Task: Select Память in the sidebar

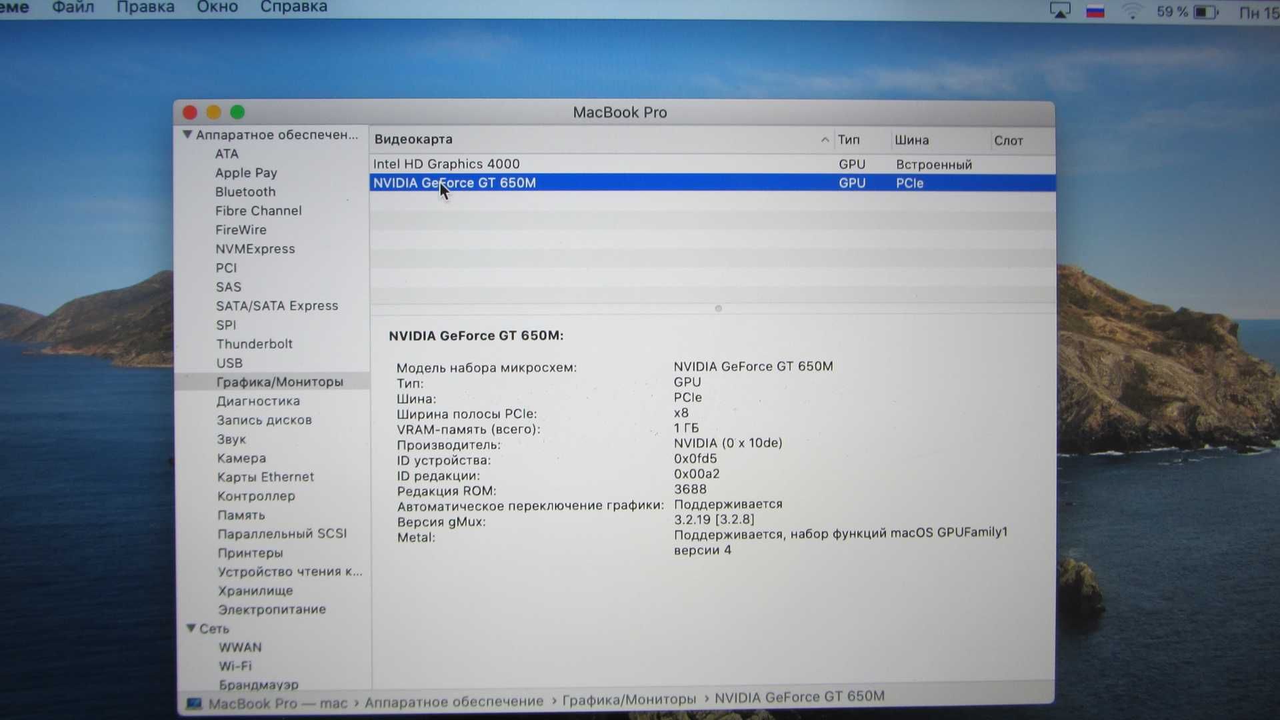Action: (x=241, y=515)
